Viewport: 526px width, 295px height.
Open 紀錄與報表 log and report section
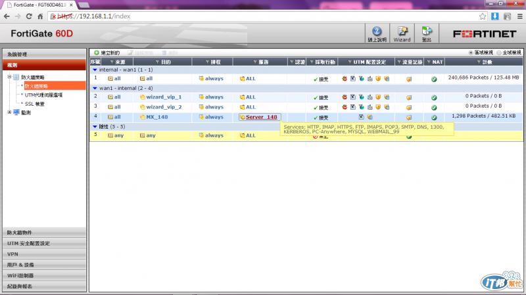[x=44, y=286]
